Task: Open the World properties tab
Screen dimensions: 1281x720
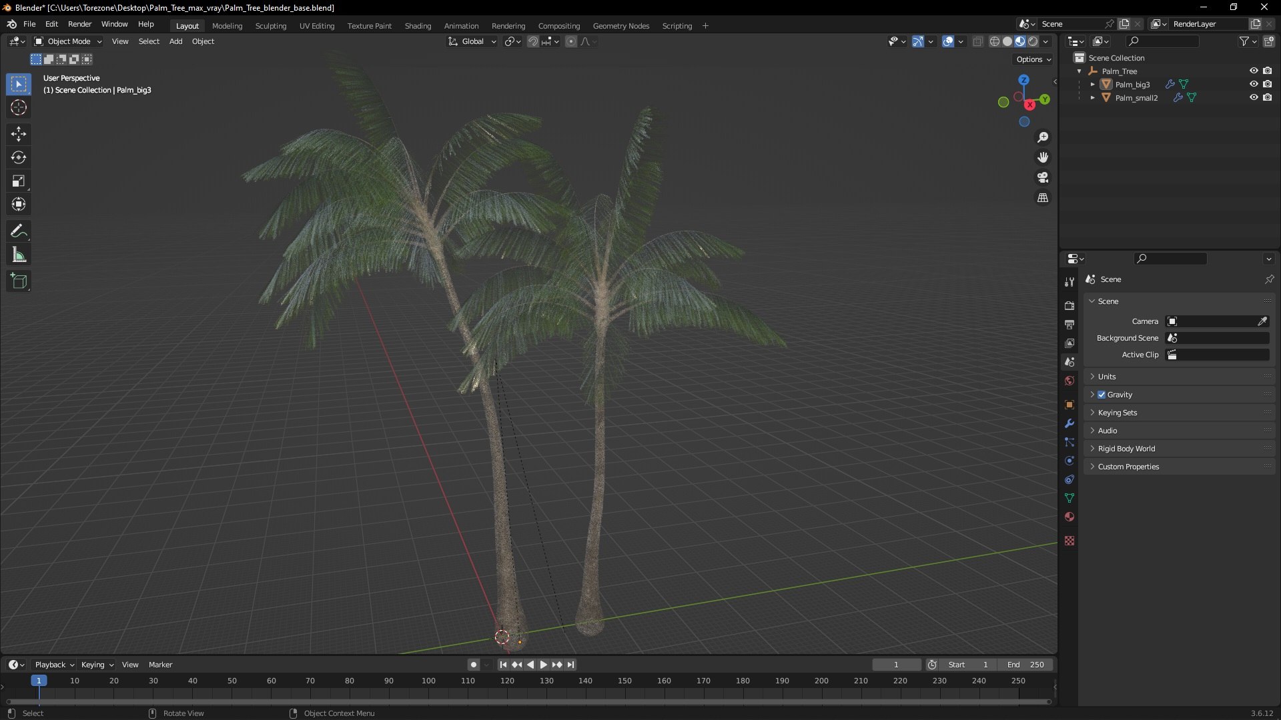Action: point(1070,381)
